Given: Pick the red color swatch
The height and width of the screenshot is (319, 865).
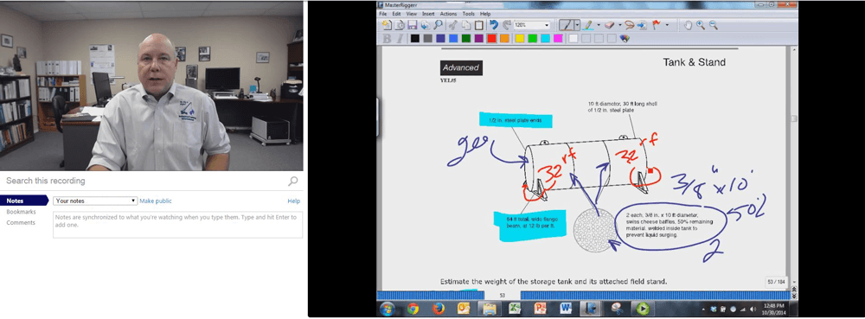Looking at the screenshot, I should [491, 38].
